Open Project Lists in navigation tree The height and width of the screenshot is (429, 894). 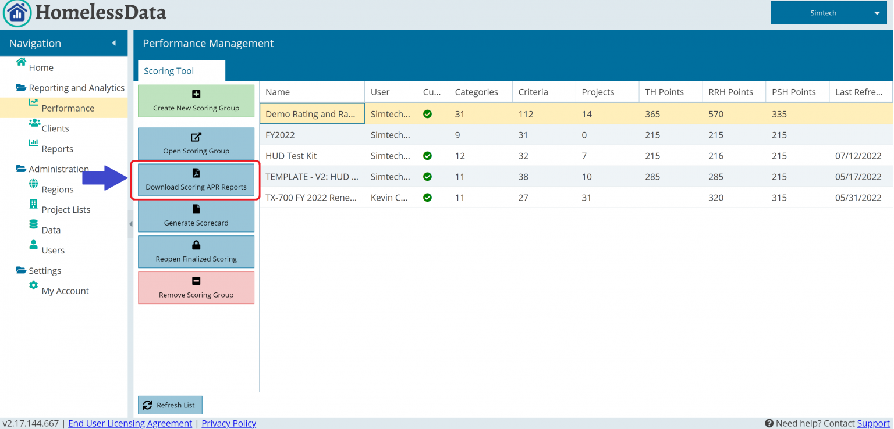[66, 210]
